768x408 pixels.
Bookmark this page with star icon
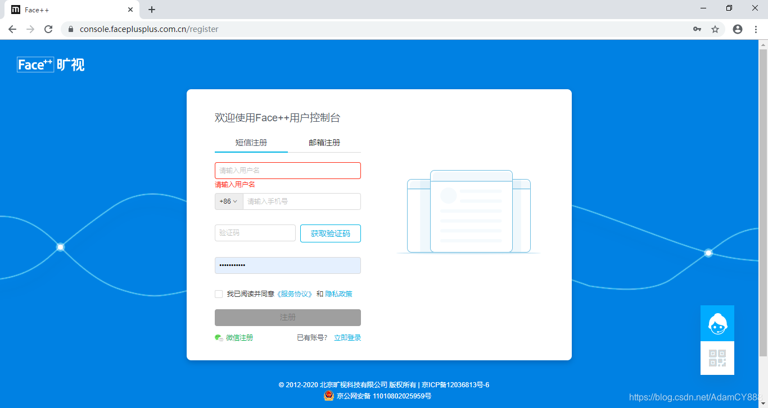click(x=715, y=29)
